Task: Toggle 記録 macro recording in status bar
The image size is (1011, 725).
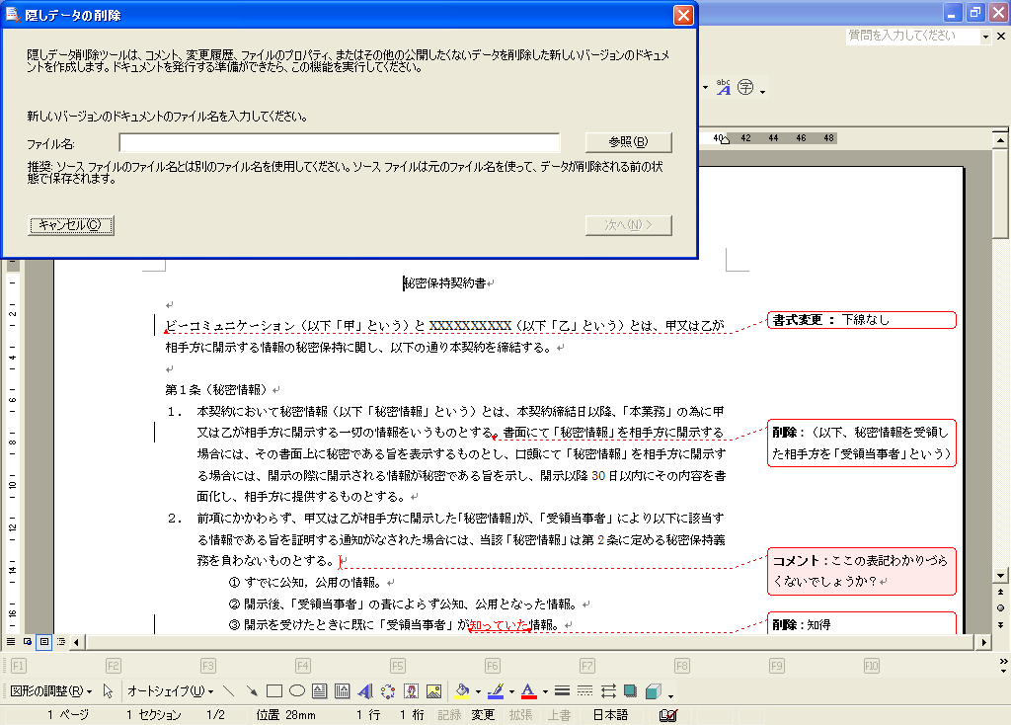Action: tap(449, 715)
